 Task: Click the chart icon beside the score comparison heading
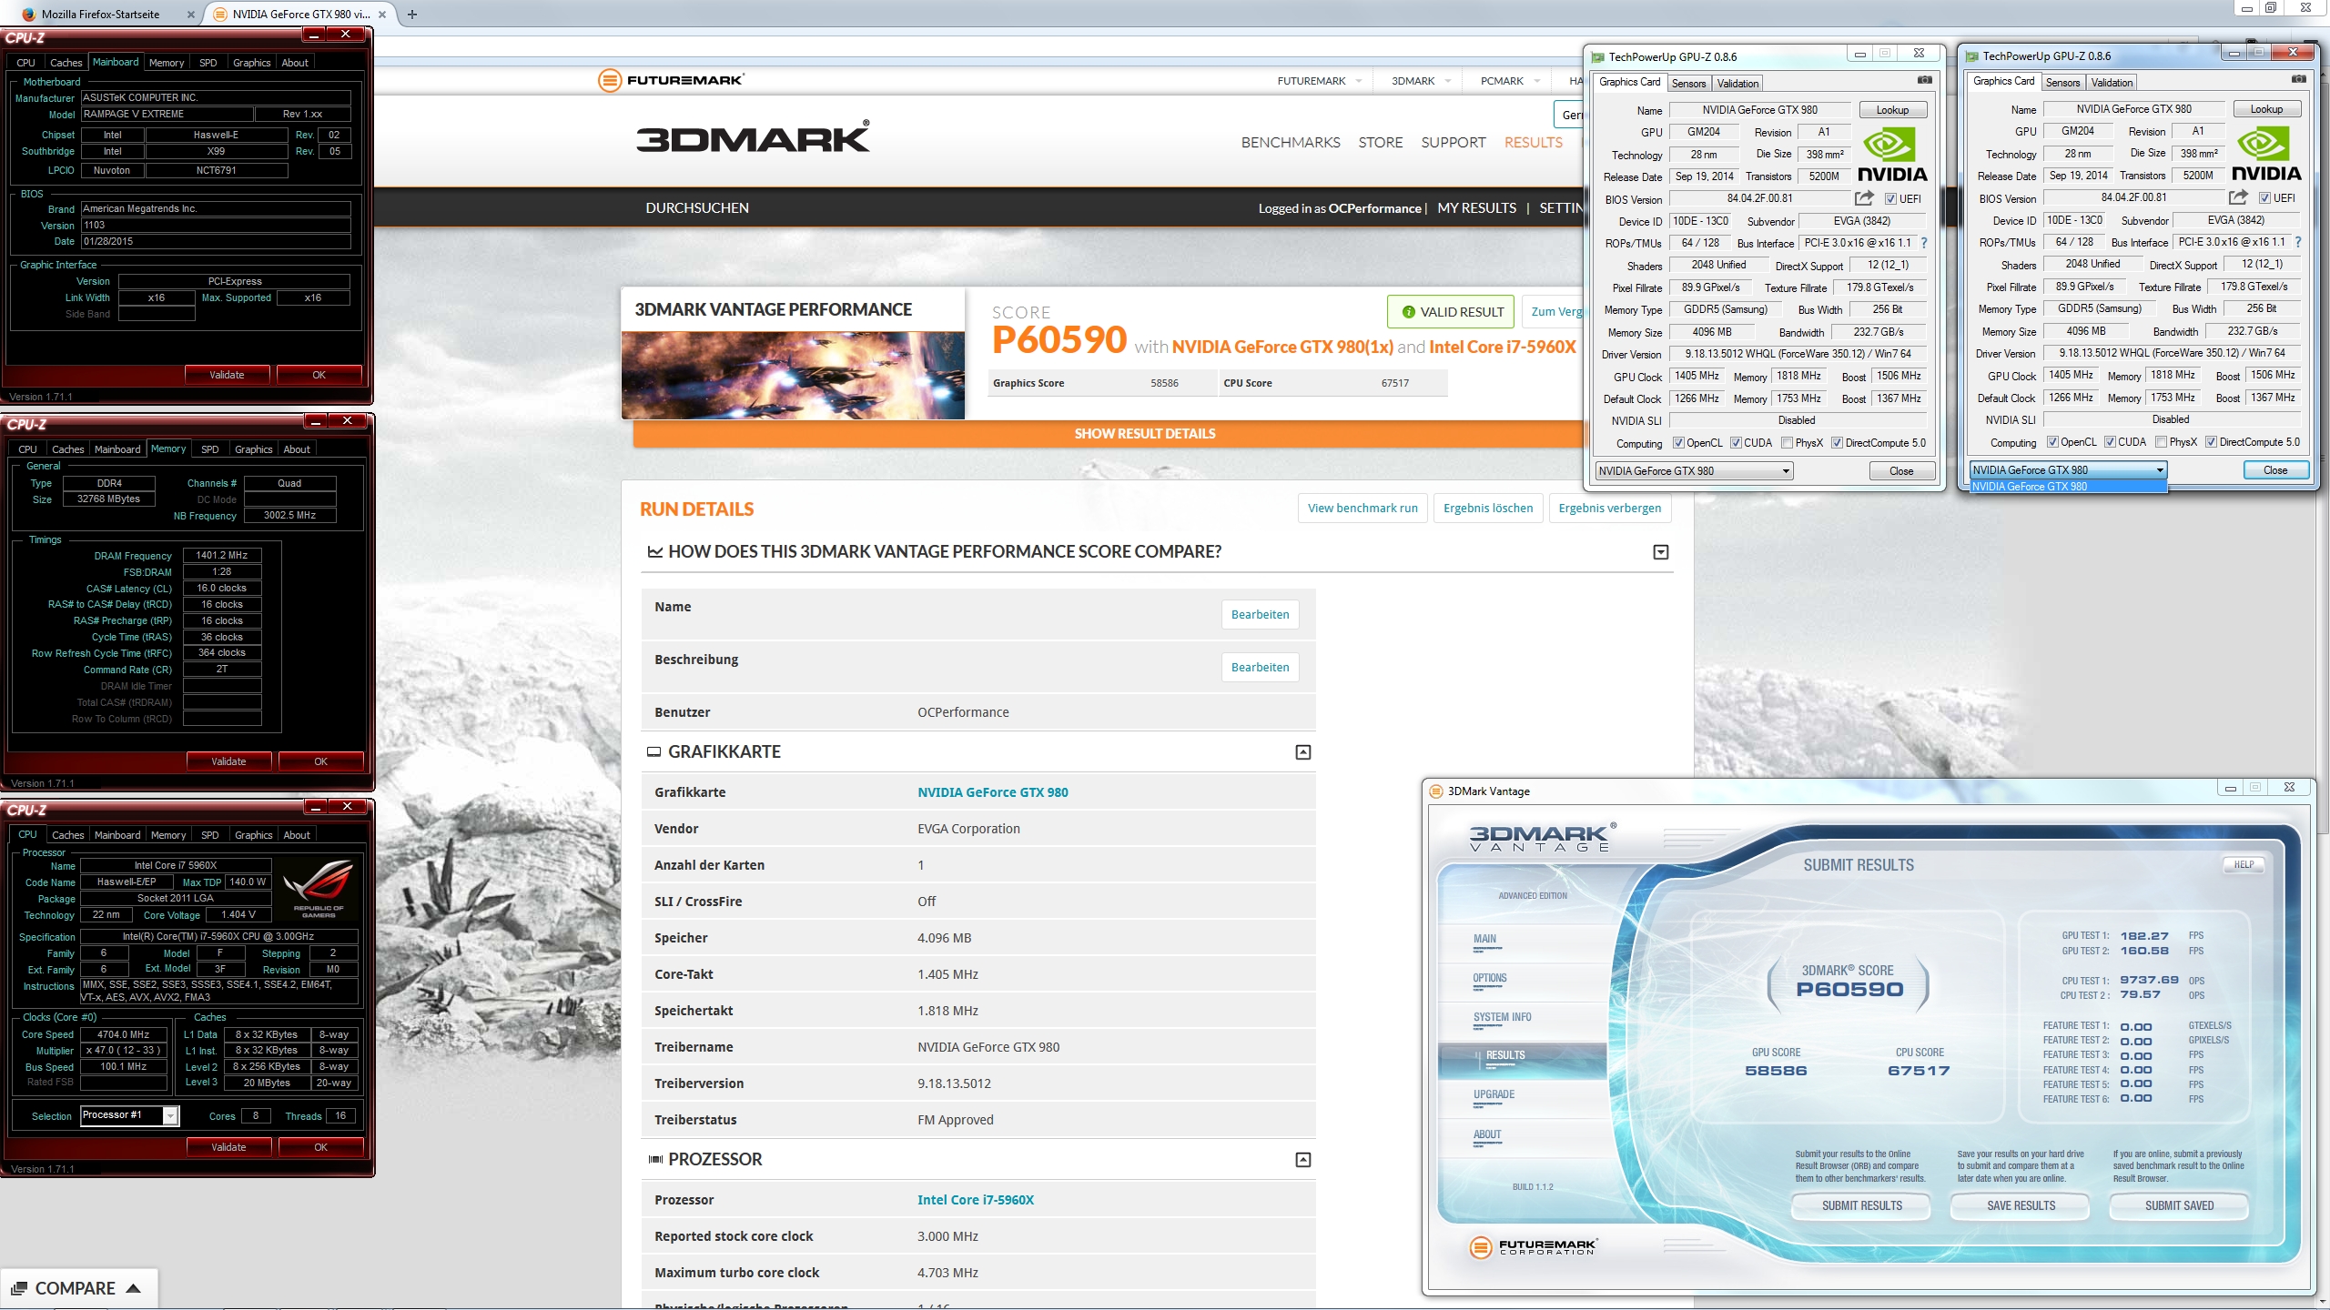(x=654, y=551)
